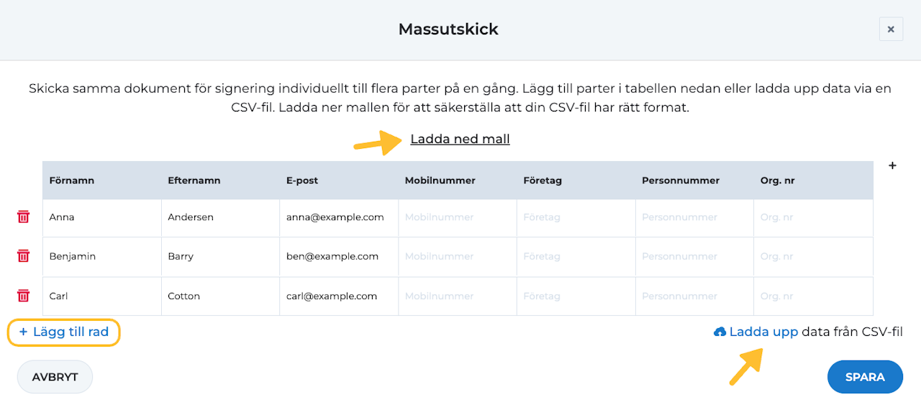The width and height of the screenshot is (921, 410).
Task: Click Ladda upp CSV link
Action: point(763,332)
